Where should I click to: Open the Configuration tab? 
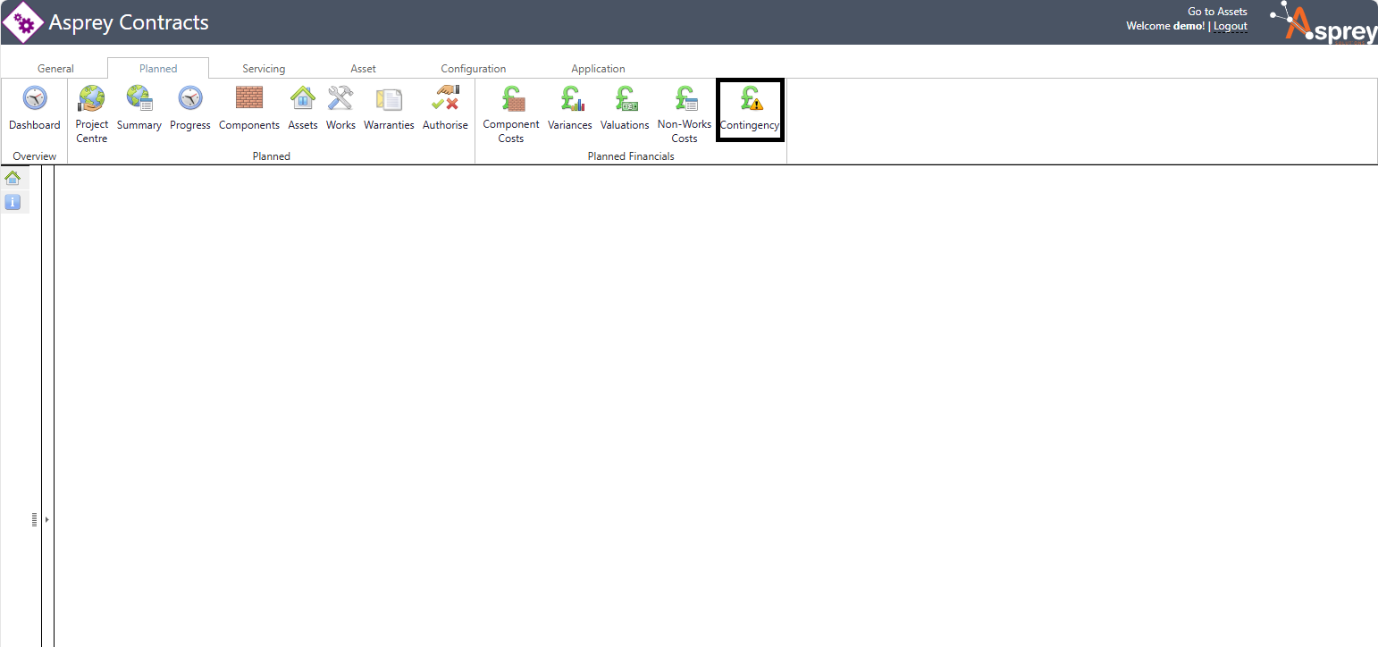473,69
